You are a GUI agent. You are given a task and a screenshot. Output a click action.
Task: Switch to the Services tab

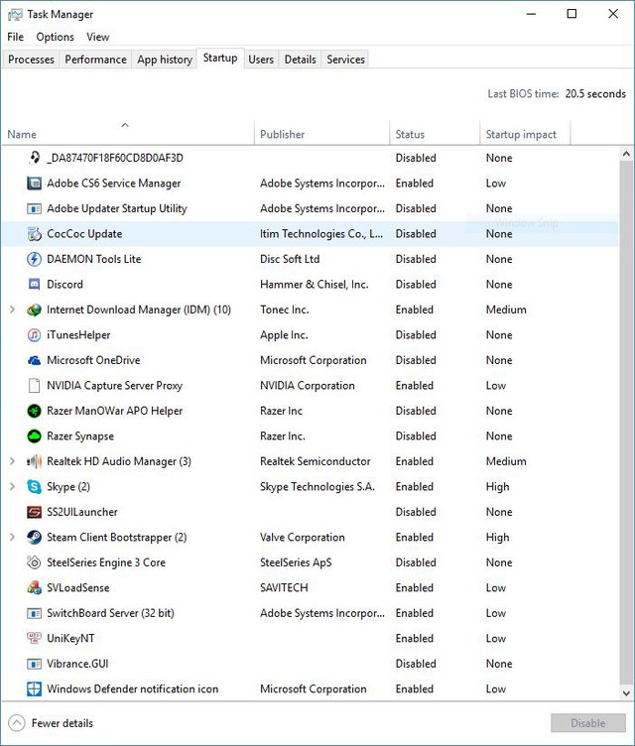click(x=345, y=60)
